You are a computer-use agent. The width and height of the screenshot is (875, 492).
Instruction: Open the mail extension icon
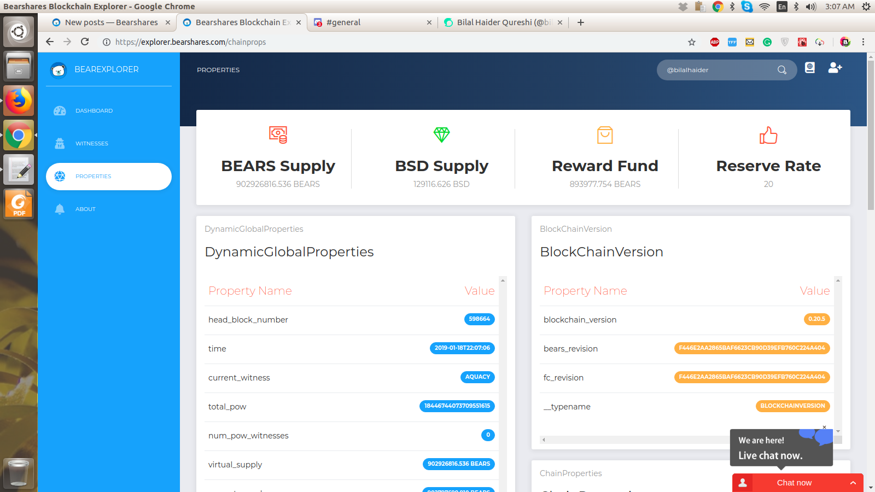(x=750, y=42)
